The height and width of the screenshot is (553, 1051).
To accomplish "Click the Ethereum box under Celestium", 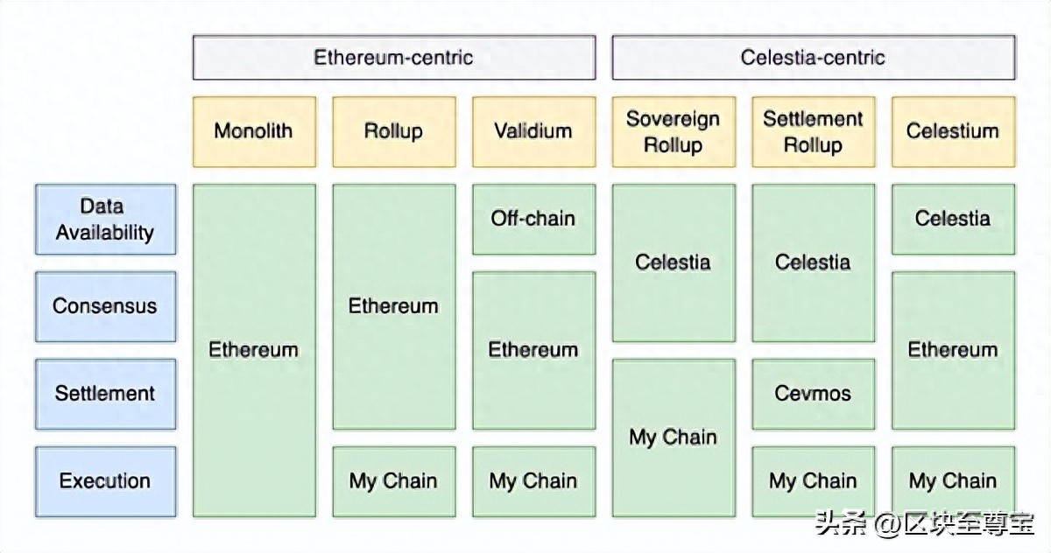I will coord(953,350).
